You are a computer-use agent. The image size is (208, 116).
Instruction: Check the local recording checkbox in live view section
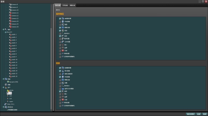click(60, 22)
